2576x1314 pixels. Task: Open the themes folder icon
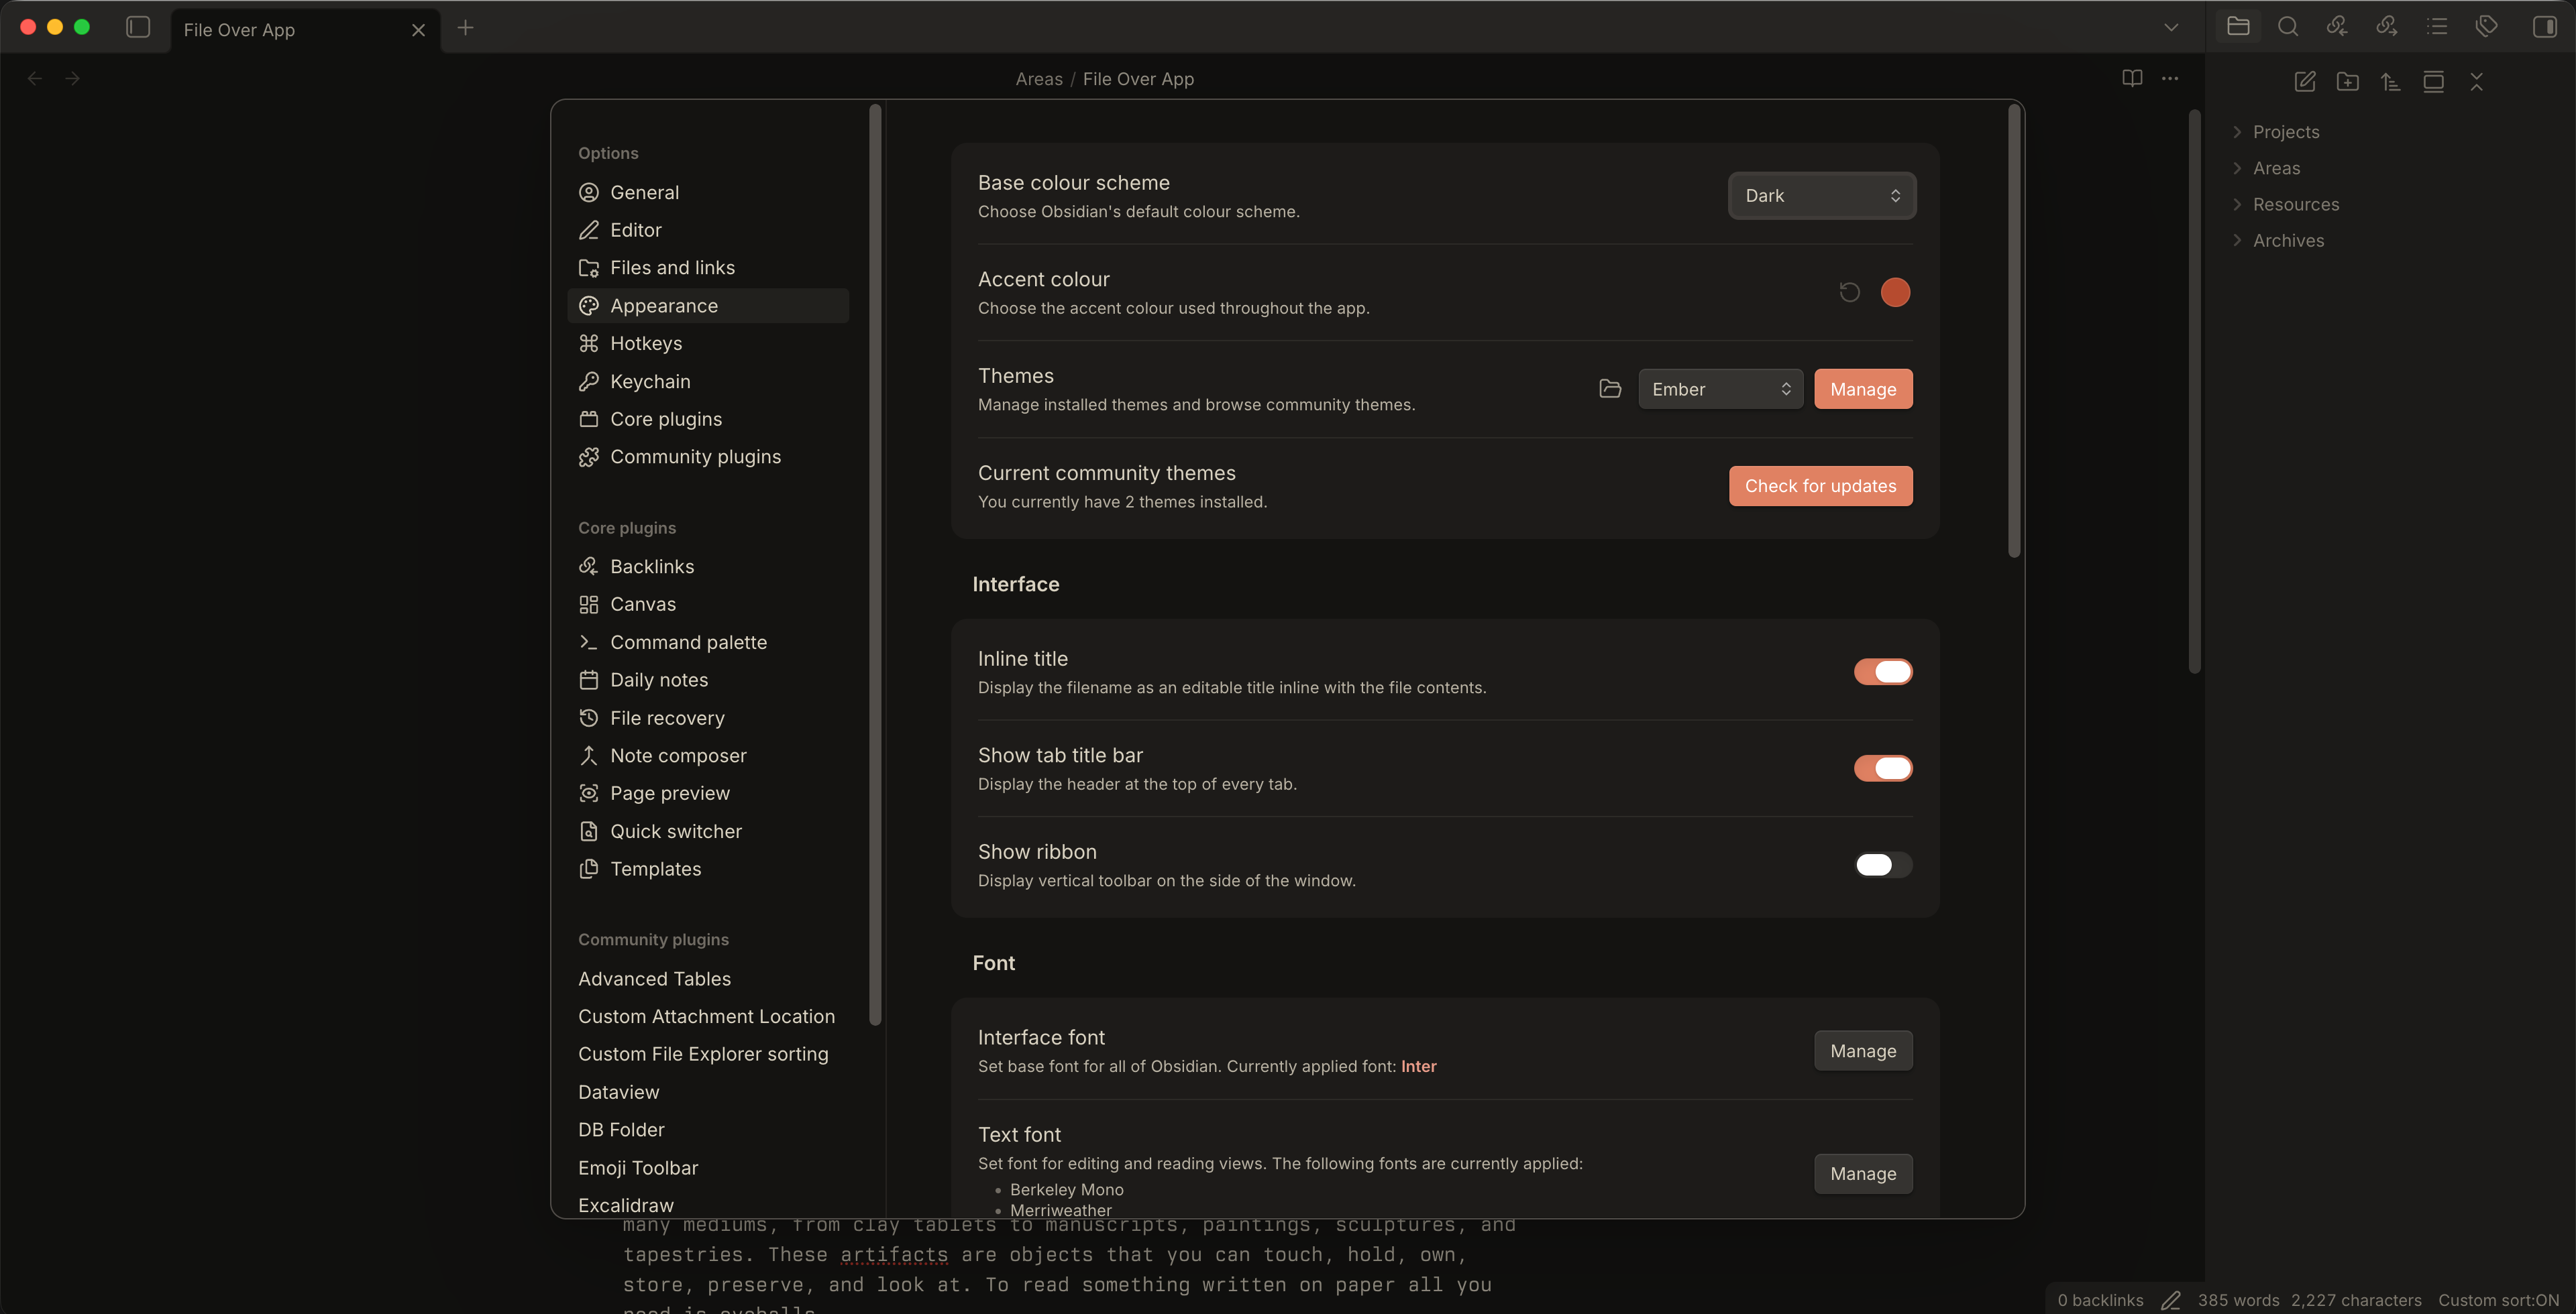click(1610, 389)
